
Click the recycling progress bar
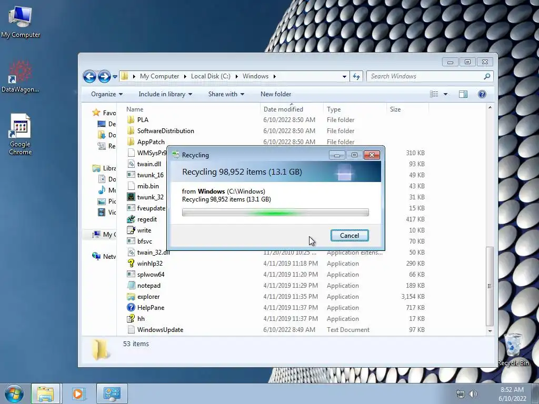point(275,213)
